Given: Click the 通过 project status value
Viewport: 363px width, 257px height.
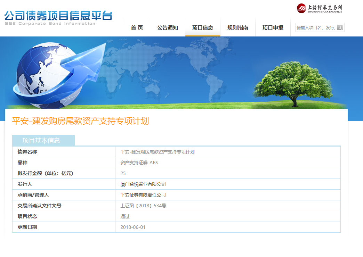Looking at the screenshot, I should [x=125, y=217].
